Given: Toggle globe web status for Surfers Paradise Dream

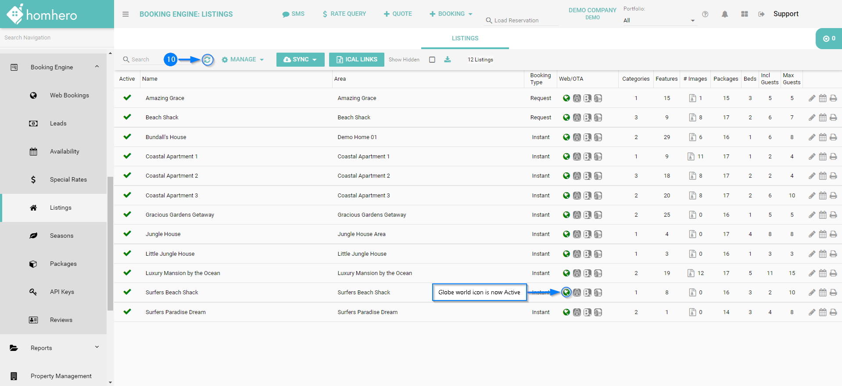Looking at the screenshot, I should click(566, 312).
